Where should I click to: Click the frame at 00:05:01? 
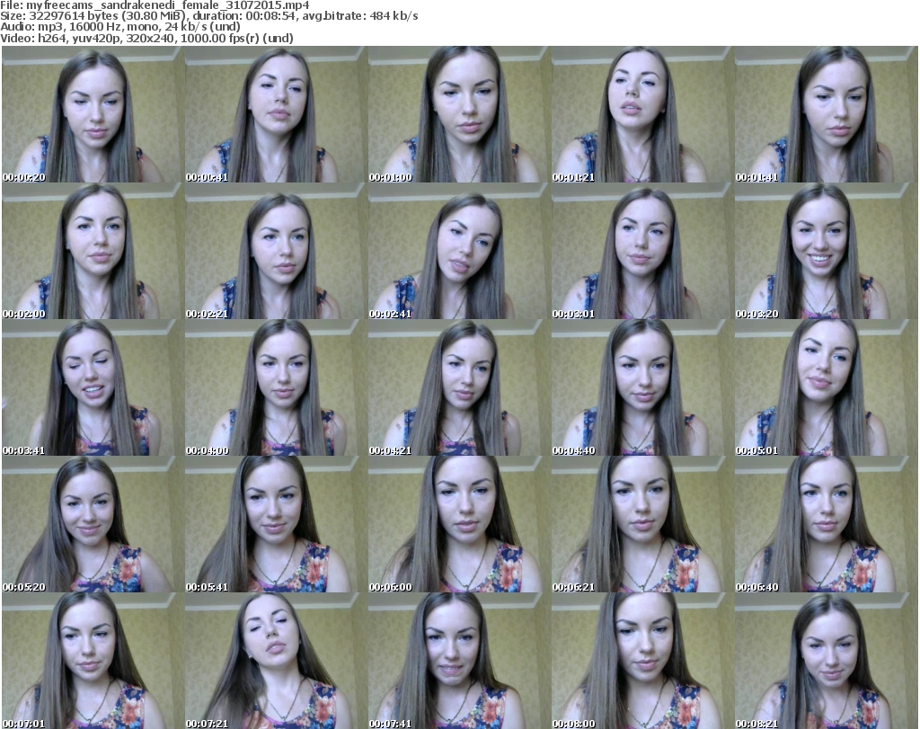click(x=827, y=388)
